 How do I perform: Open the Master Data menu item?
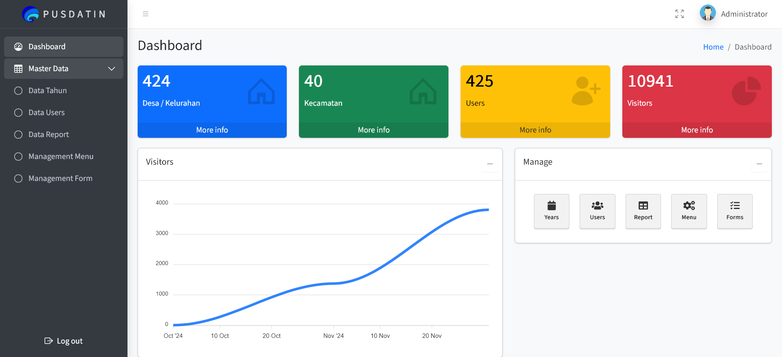[64, 69]
